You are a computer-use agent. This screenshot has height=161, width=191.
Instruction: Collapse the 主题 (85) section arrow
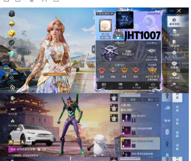coord(158,105)
